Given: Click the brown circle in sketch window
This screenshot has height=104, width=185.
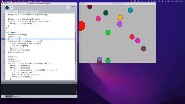Looking at the screenshot, I should pyautogui.click(x=144, y=49).
